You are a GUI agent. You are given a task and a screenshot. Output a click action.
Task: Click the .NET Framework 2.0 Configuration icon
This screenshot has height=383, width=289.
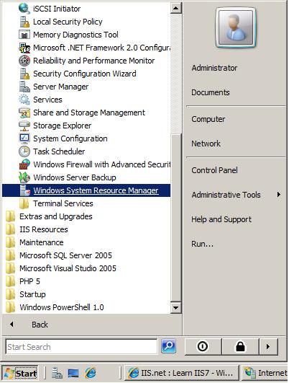[x=24, y=48]
